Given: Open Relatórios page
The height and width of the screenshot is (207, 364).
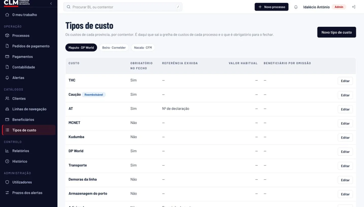Looking at the screenshot, I should point(29,151).
